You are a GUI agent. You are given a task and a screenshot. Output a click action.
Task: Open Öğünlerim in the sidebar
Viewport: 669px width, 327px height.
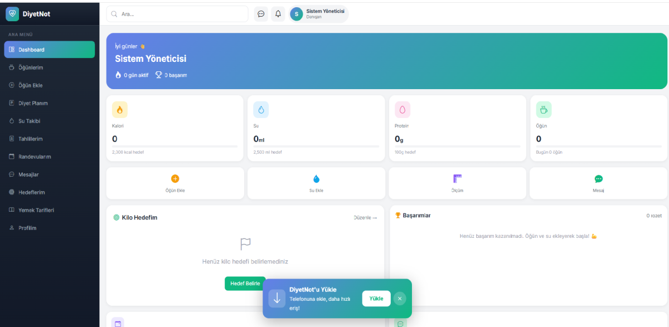tap(31, 67)
